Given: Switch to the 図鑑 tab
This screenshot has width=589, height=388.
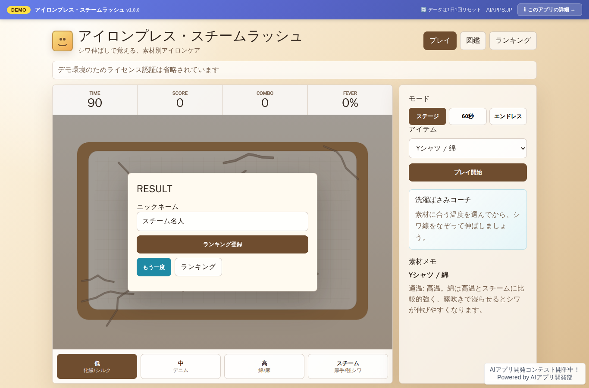Looking at the screenshot, I should [473, 41].
